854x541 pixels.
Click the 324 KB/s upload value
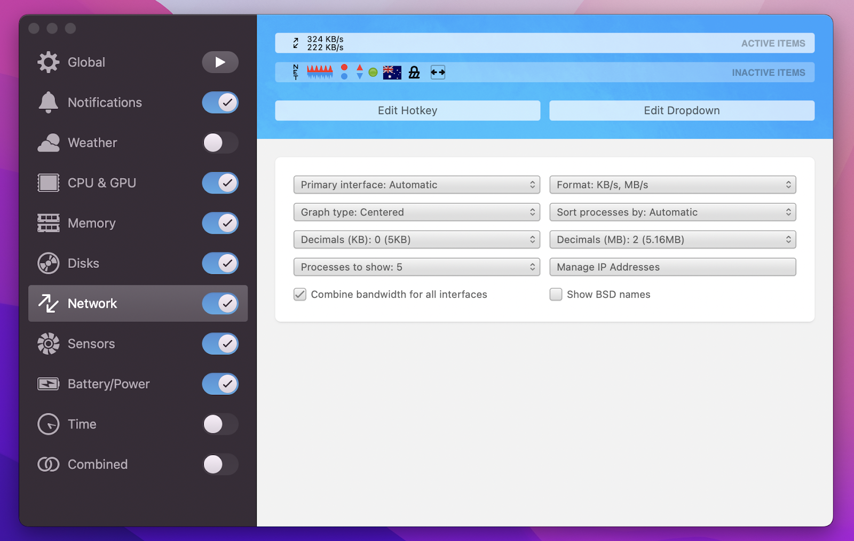pyautogui.click(x=325, y=39)
